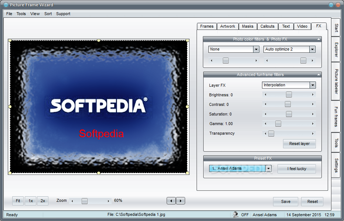Select the FX tab
Viewport: 344px width, 221px height.
click(x=319, y=26)
